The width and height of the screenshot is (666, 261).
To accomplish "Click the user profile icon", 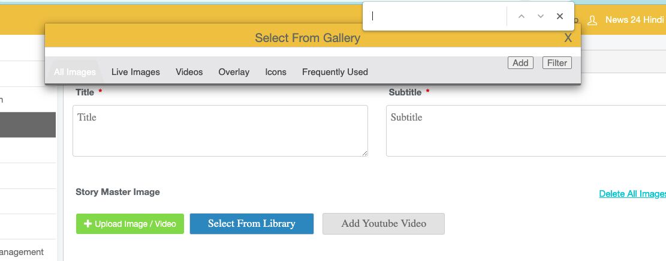I will [x=592, y=20].
